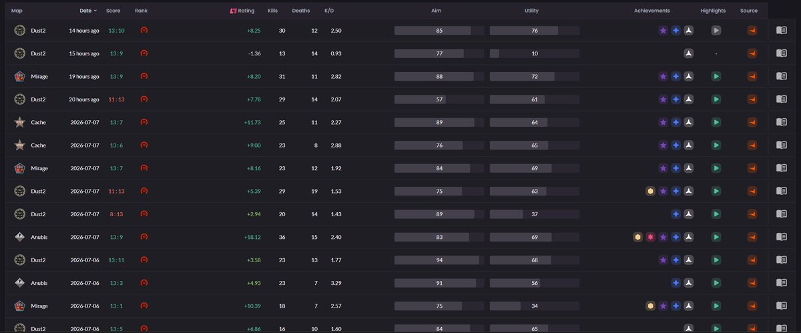This screenshot has width=801, height=333.
Task: Click the Utility bar showing 34
Action: tap(534, 306)
